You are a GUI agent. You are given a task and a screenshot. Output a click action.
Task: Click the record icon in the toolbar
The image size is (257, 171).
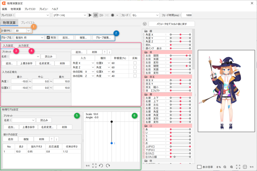(x=112, y=15)
